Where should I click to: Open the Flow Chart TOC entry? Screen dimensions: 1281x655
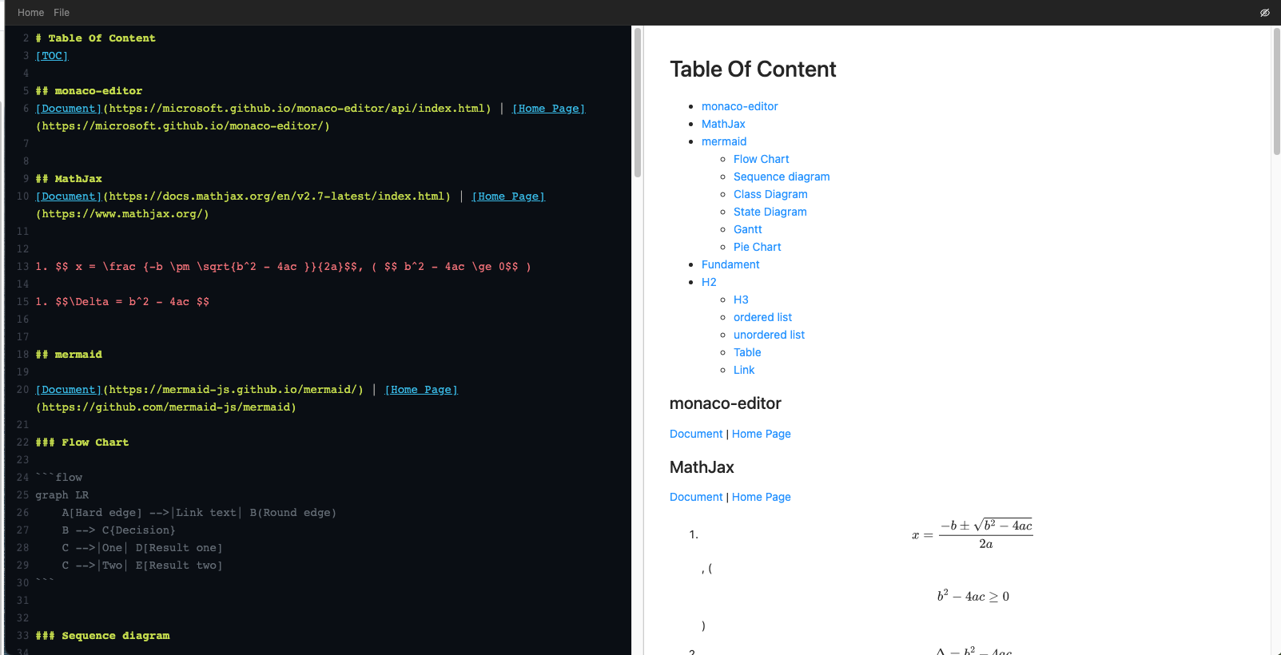[761, 158]
